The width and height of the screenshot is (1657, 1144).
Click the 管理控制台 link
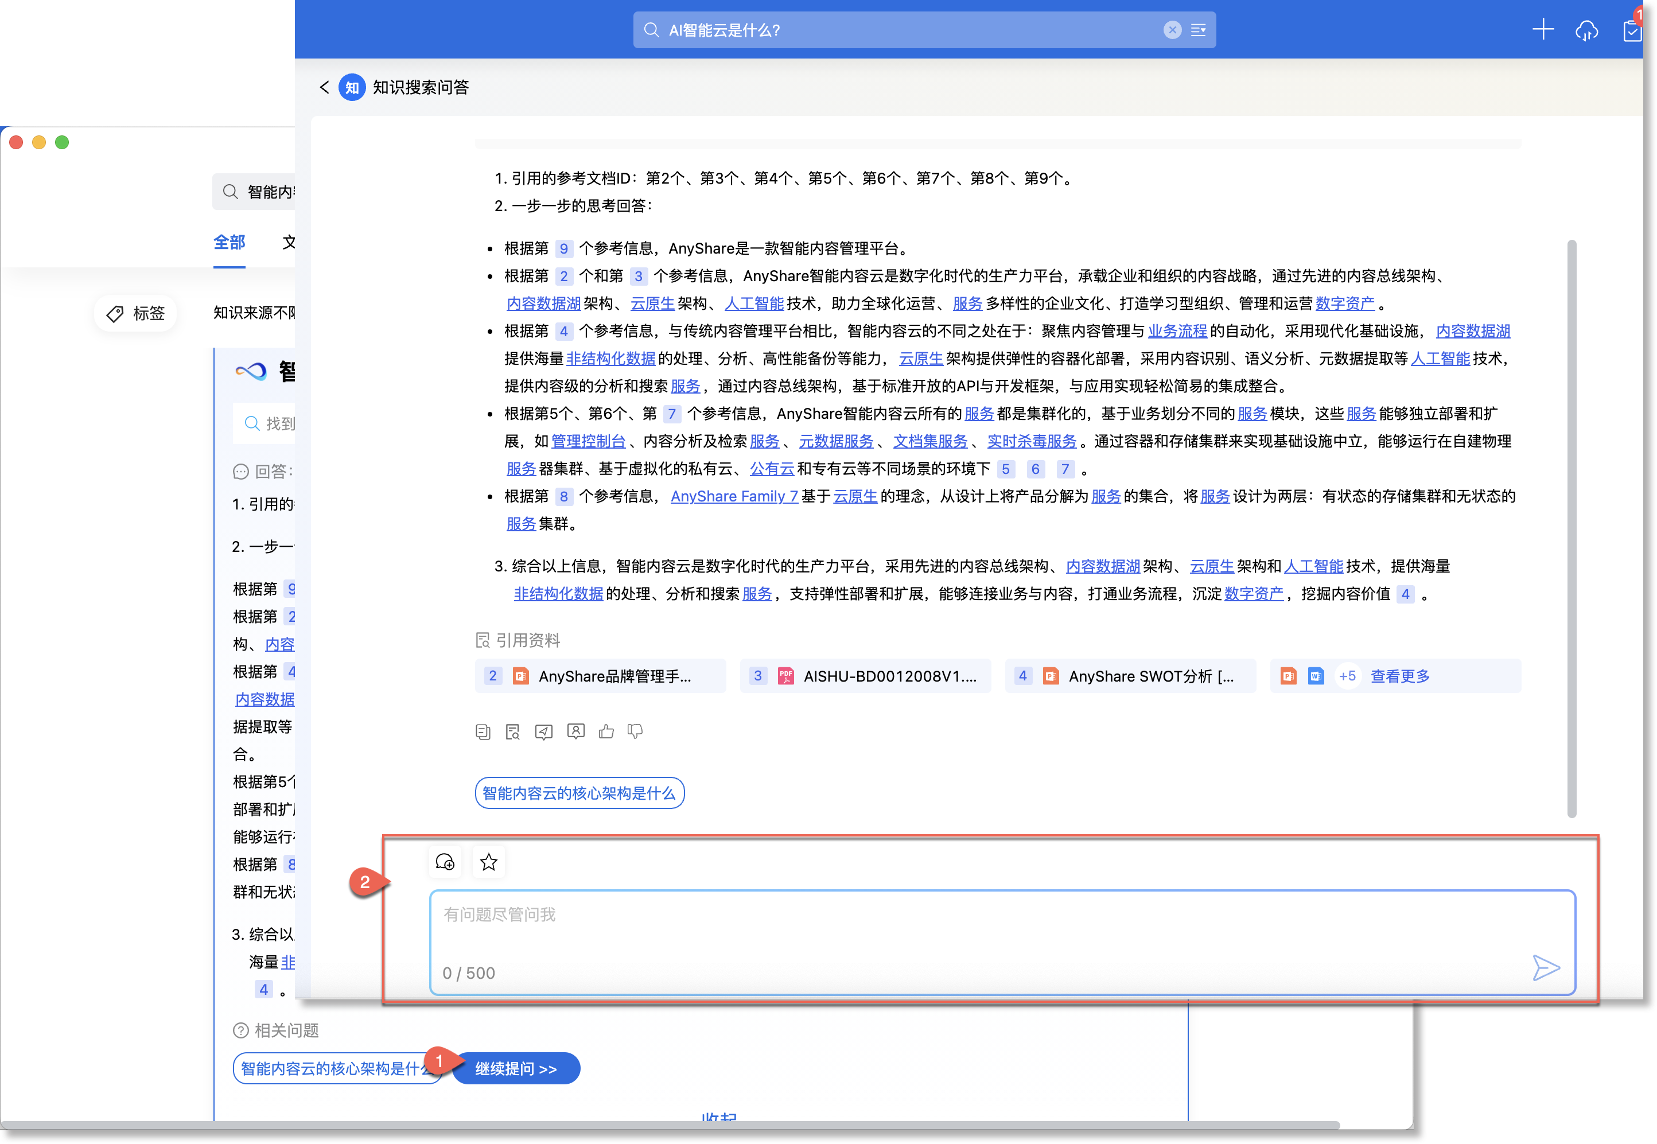tap(589, 441)
